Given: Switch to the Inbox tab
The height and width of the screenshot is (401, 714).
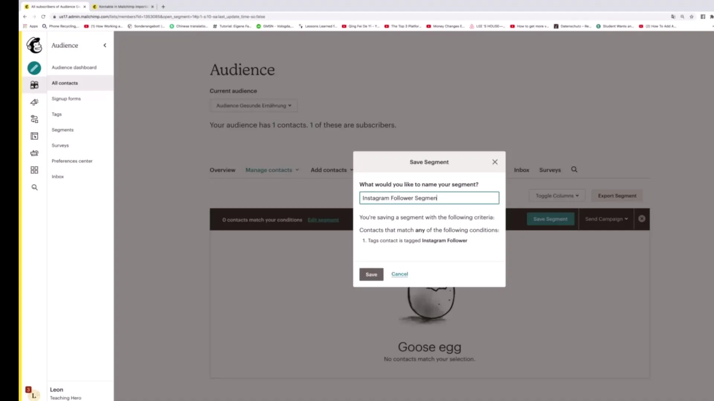Looking at the screenshot, I should click(x=521, y=170).
